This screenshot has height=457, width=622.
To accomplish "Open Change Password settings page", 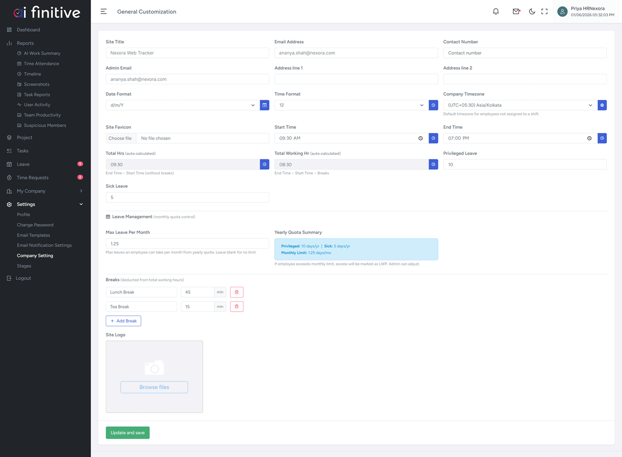I will pos(35,225).
